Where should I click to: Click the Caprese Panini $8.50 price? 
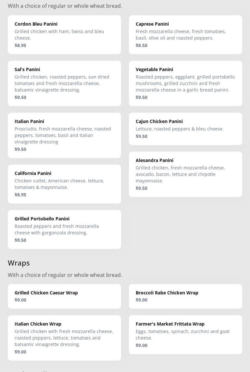coord(142,45)
